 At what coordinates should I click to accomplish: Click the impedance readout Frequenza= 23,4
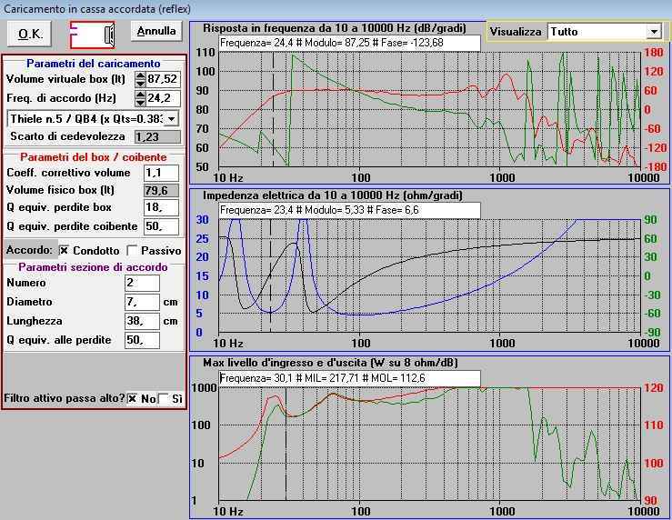pyautogui.click(x=349, y=210)
